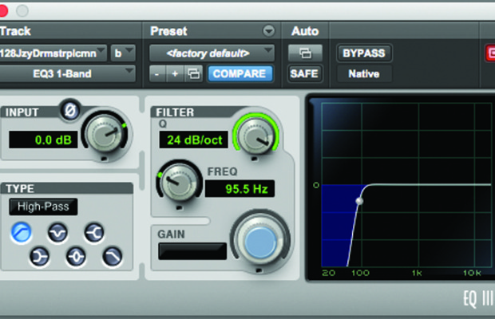Viewport: 495px width, 319px height.
Task: Click the red target icon at right edge
Action: point(490,53)
